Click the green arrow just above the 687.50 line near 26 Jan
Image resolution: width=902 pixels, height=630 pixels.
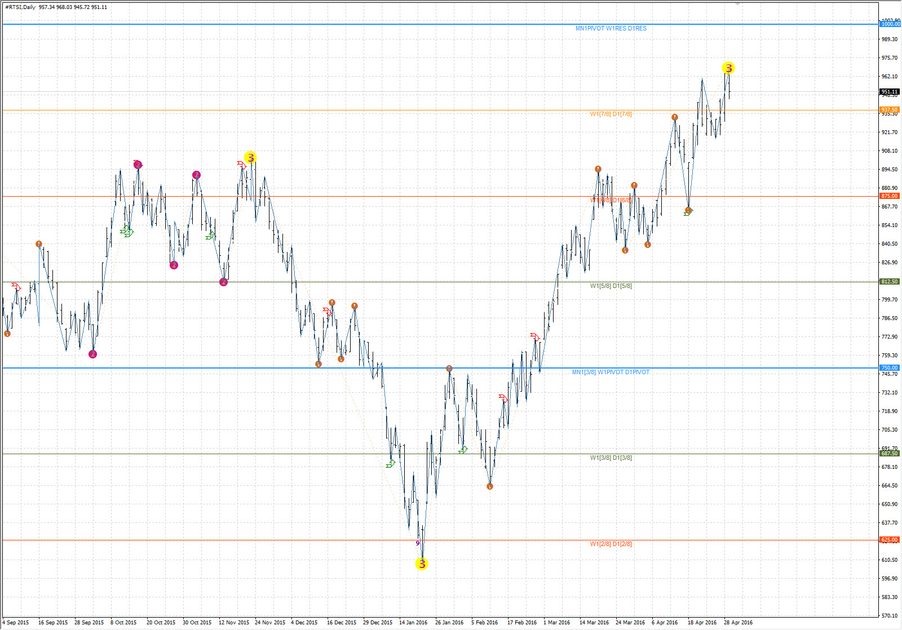click(463, 450)
